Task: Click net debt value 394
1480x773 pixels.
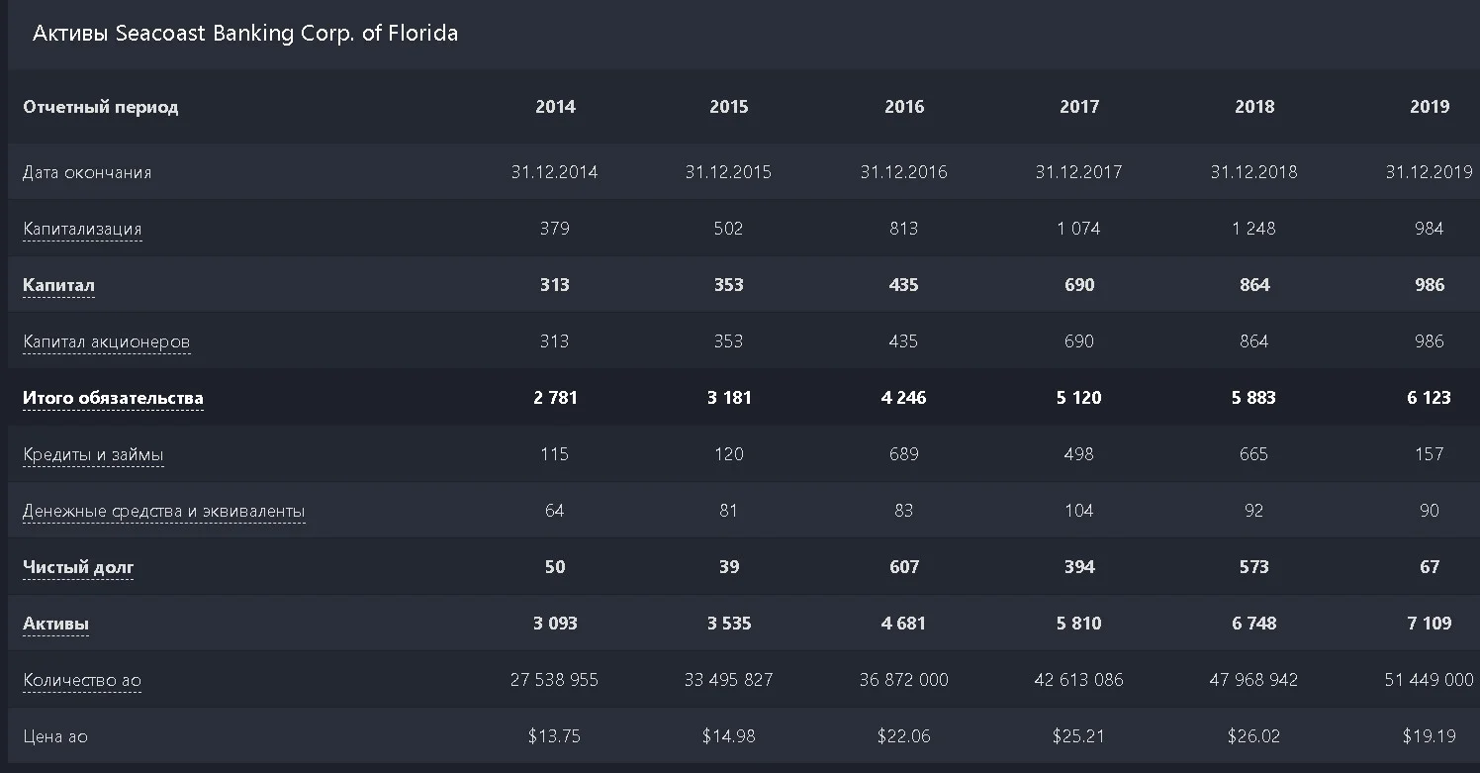Action: point(1079,567)
